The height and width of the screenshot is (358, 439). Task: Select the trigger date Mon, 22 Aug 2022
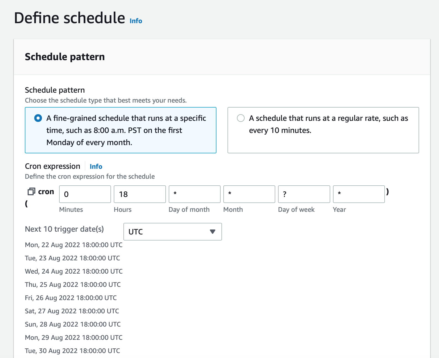coord(73,245)
